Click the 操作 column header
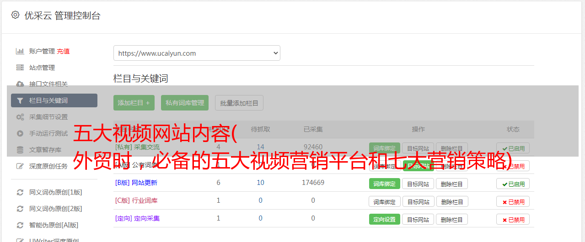The image size is (585, 242). 419,129
